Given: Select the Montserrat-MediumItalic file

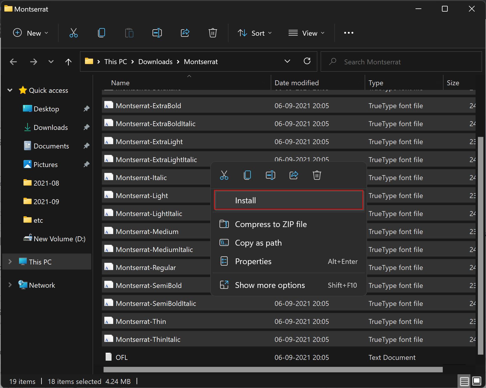Looking at the screenshot, I should tap(157, 249).
